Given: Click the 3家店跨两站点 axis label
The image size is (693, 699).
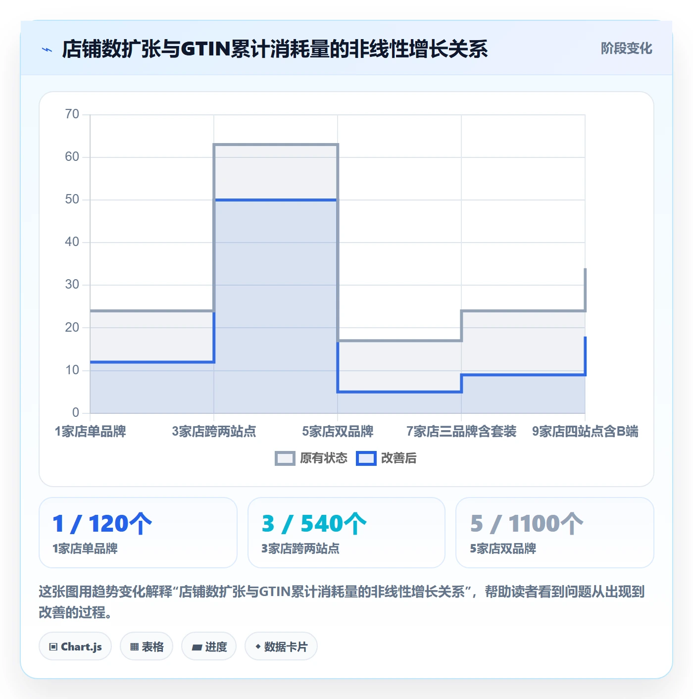Looking at the screenshot, I should coord(214,431).
